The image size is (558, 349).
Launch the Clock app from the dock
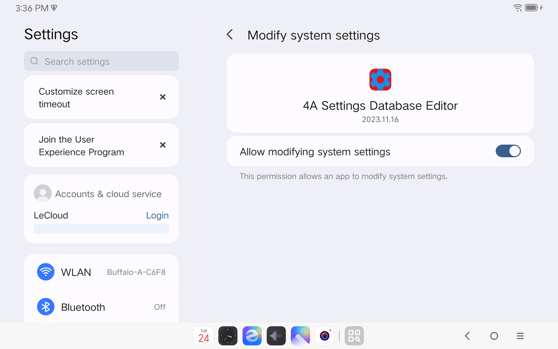pyautogui.click(x=228, y=336)
